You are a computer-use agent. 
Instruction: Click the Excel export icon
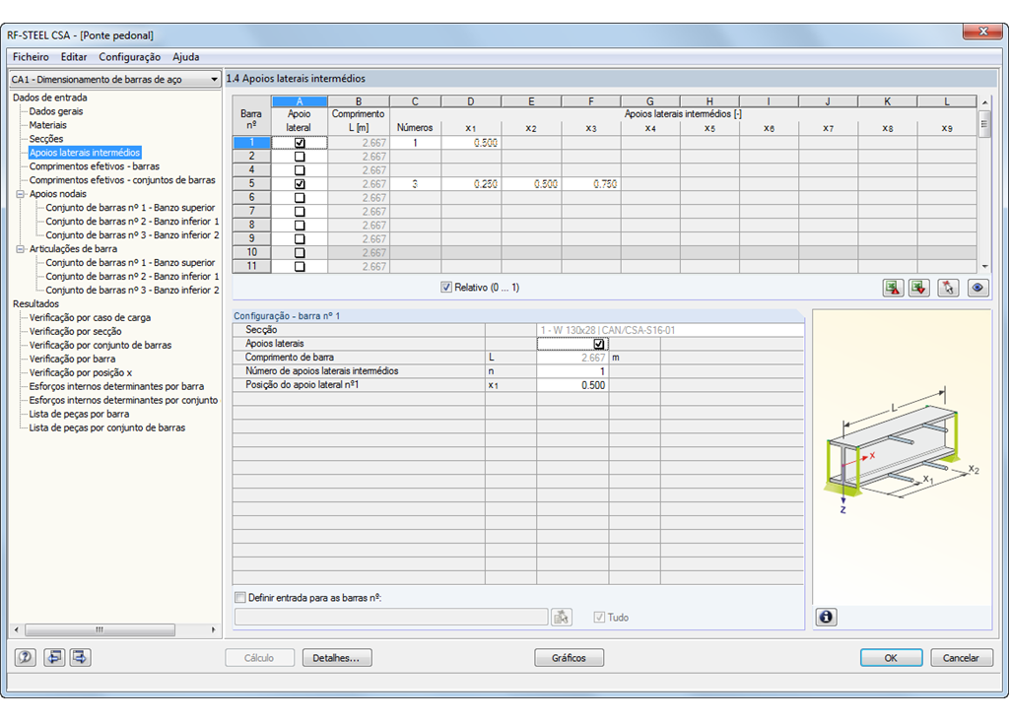point(893,288)
